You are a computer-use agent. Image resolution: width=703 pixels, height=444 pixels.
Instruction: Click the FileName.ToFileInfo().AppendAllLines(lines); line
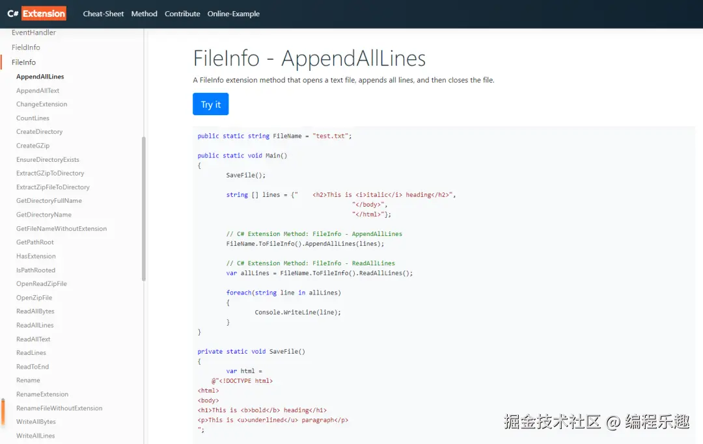[x=305, y=244]
